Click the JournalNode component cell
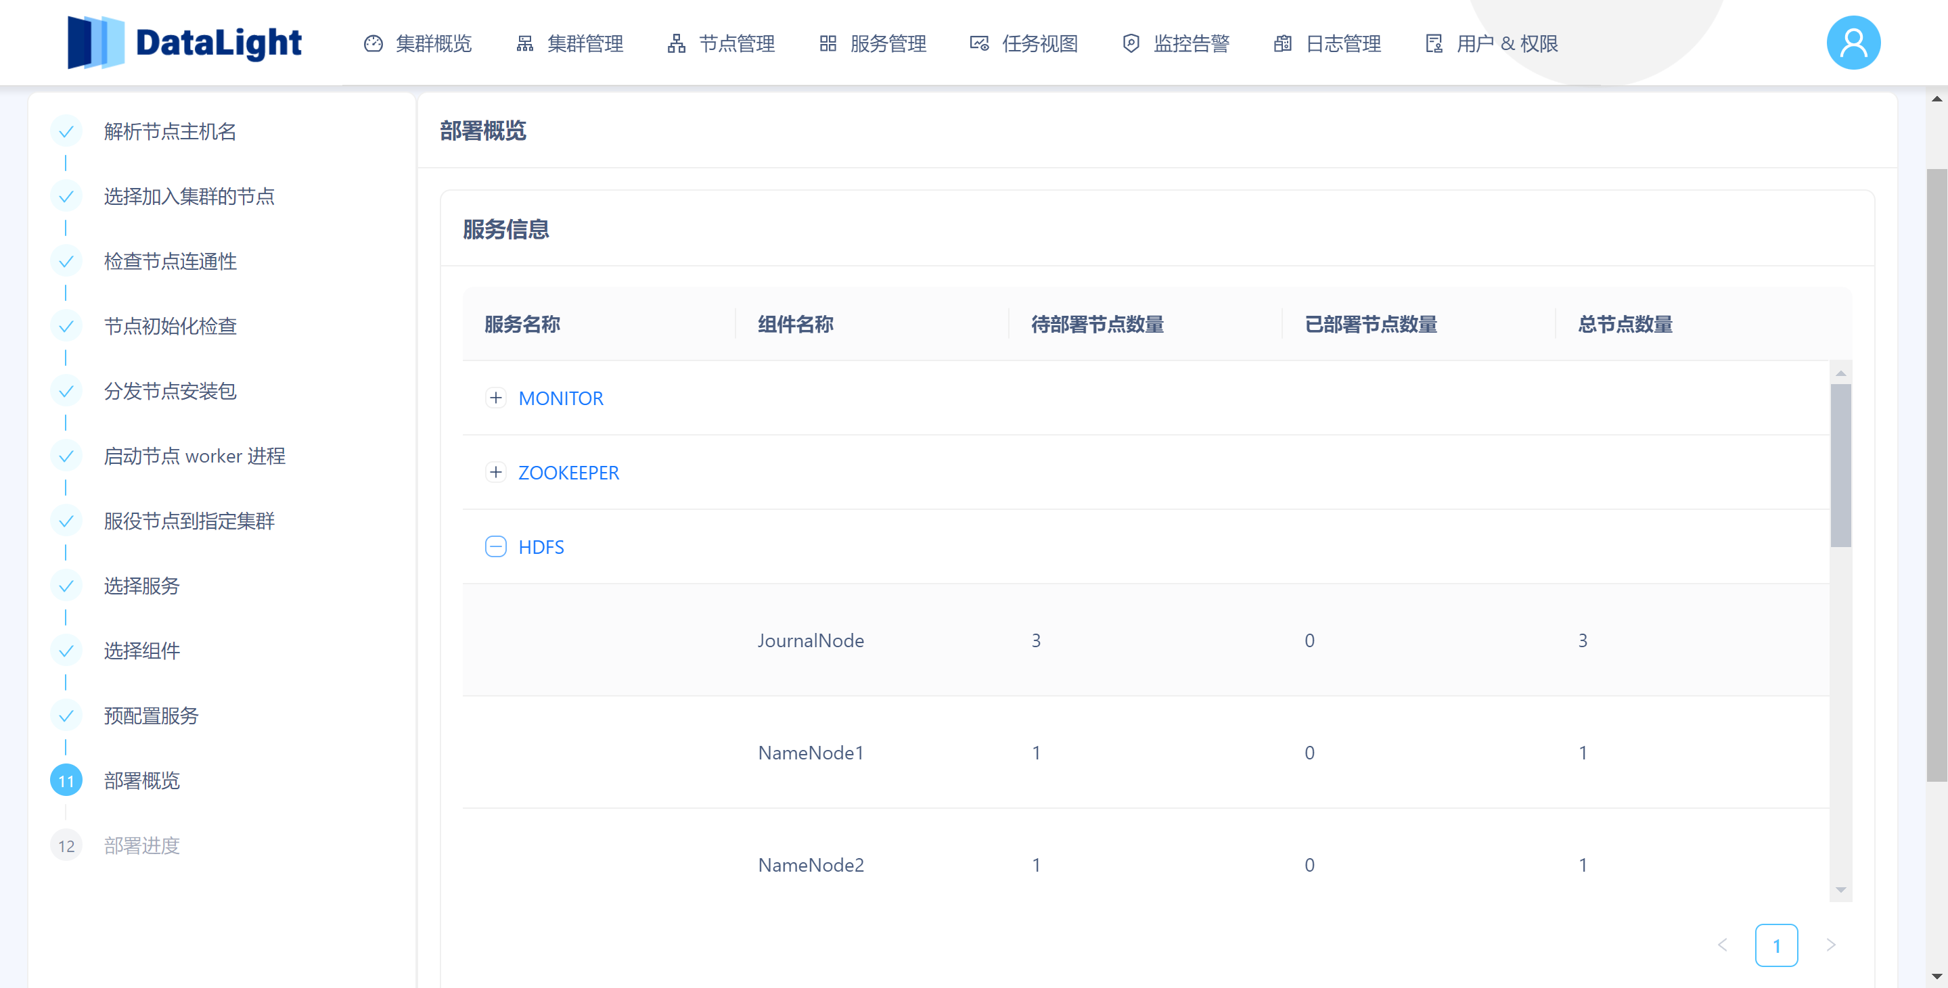The image size is (1948, 988). pos(811,640)
